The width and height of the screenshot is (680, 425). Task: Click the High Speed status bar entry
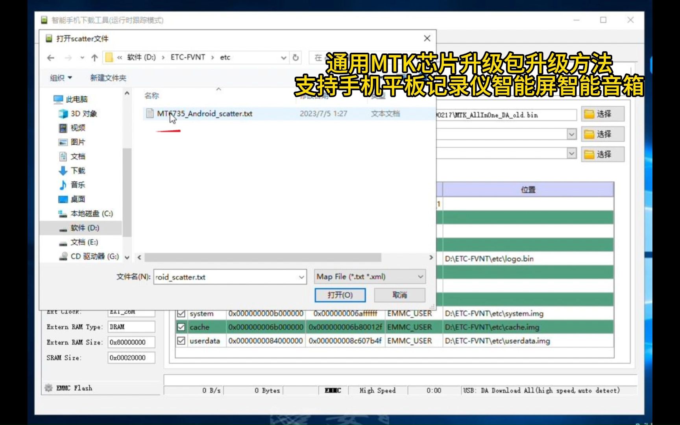click(x=377, y=390)
